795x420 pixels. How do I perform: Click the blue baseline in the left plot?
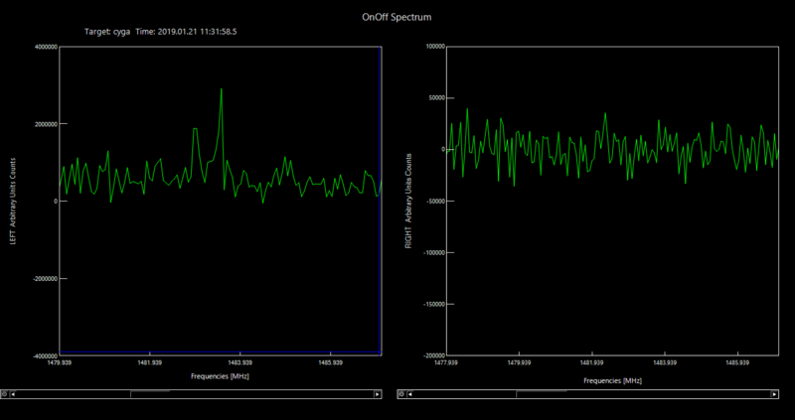(x=219, y=352)
